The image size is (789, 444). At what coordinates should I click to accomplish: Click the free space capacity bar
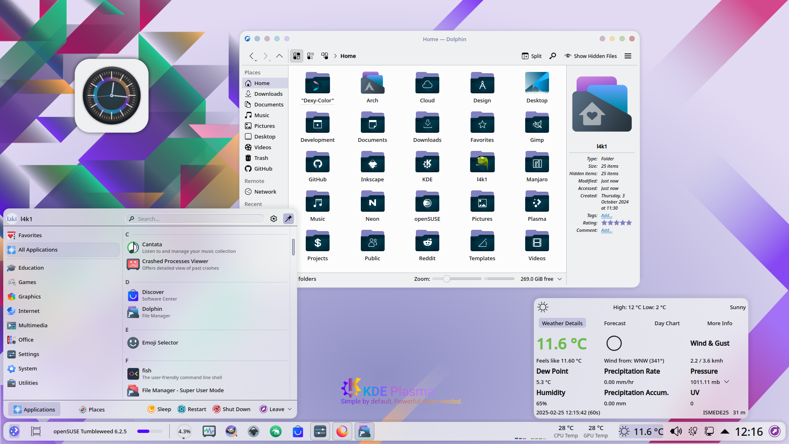click(499, 279)
